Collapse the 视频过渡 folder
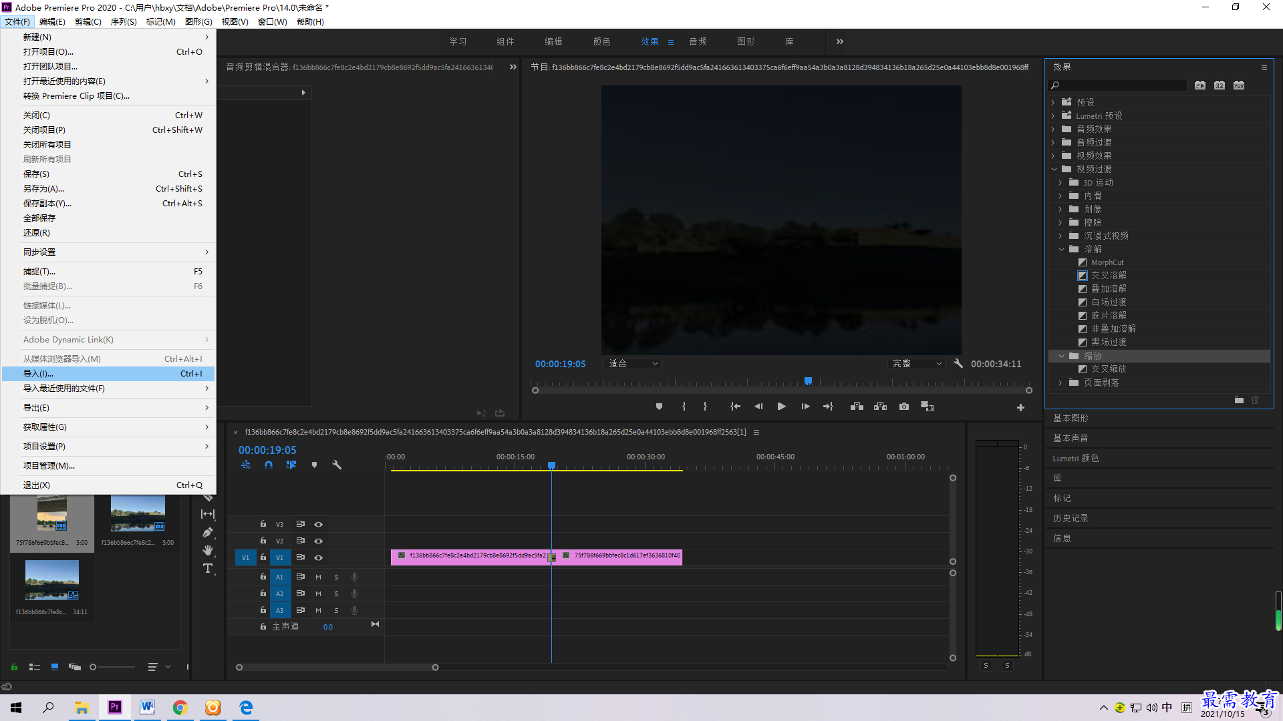This screenshot has width=1283, height=721. [1054, 170]
